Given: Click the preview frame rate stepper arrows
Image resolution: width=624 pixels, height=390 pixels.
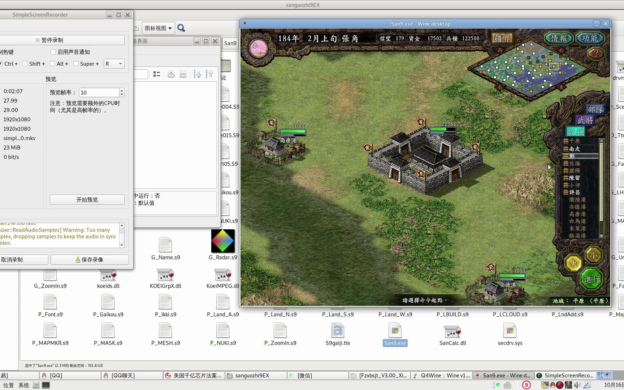Looking at the screenshot, I should pos(122,92).
